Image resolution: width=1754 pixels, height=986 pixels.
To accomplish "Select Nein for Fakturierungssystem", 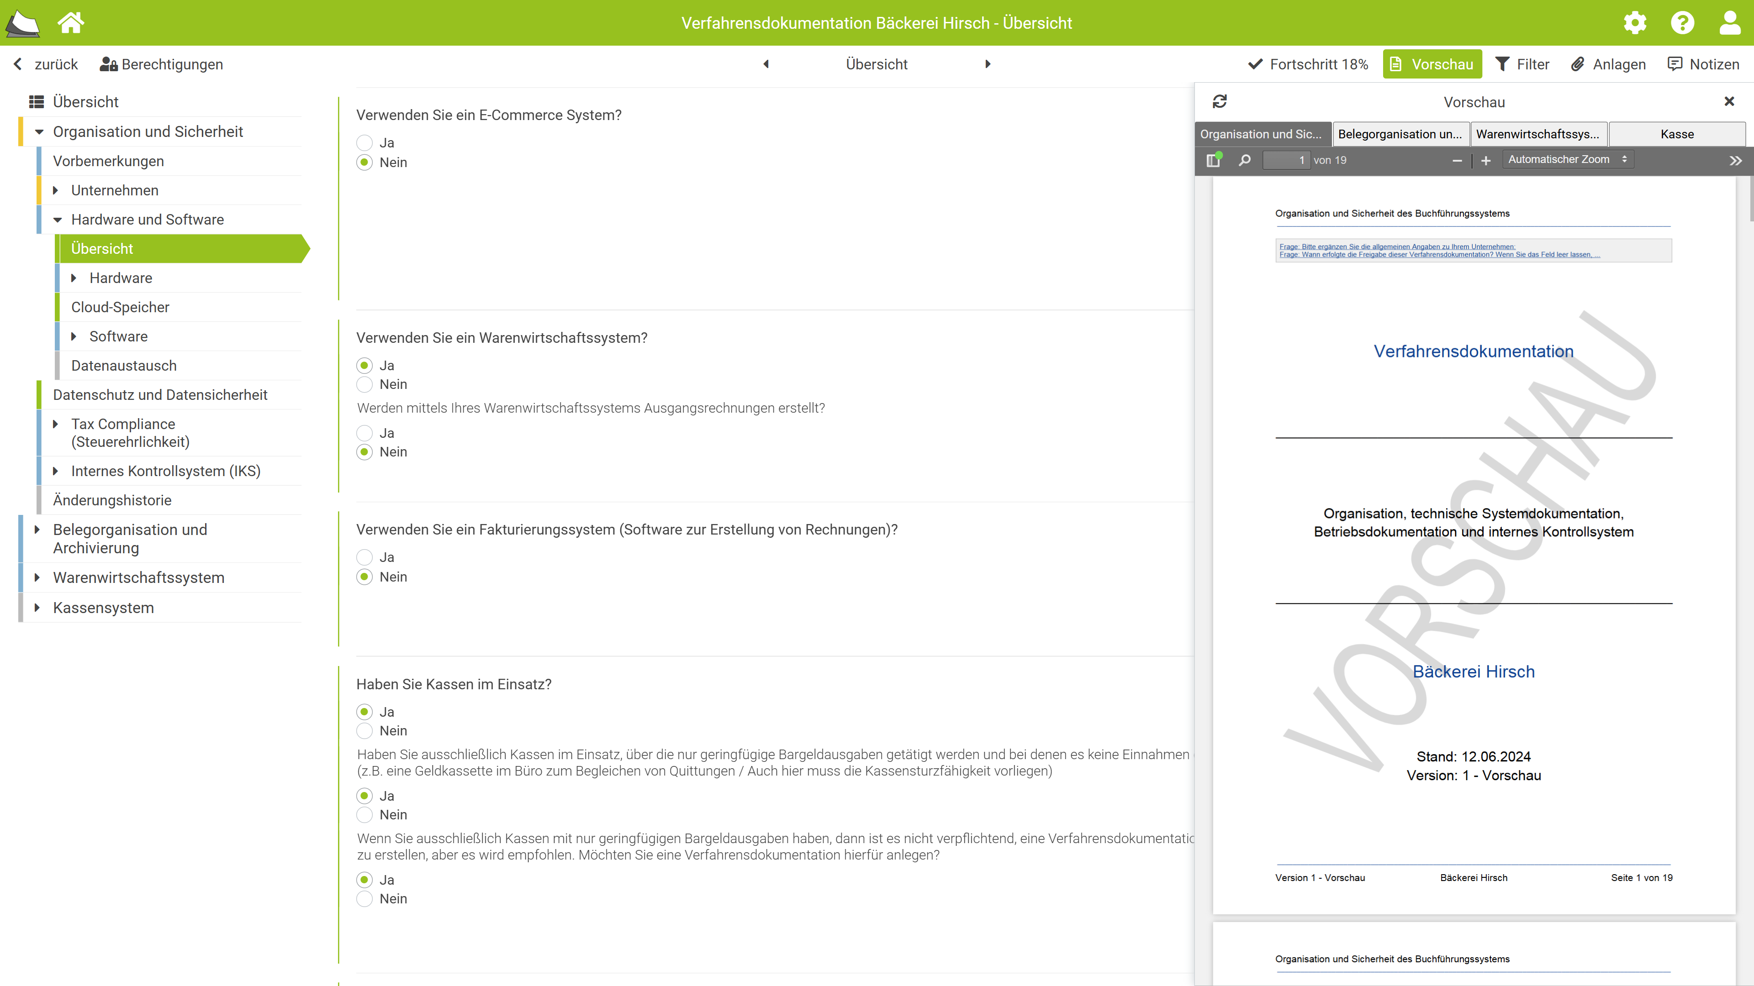I will (x=365, y=577).
